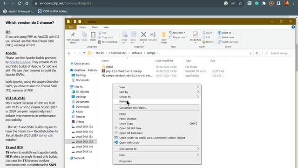Choose Customize this folder
298x168 pixels.
157,108
